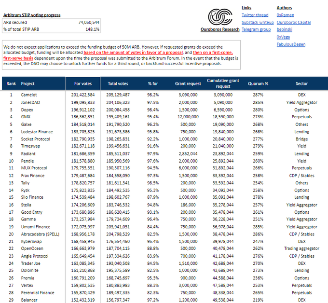Select the Socket Protocol project cell
Viewport: 328px width, 303px height.
36,139
